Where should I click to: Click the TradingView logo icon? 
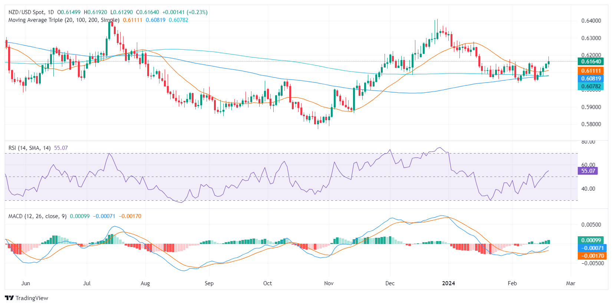pos(9,298)
